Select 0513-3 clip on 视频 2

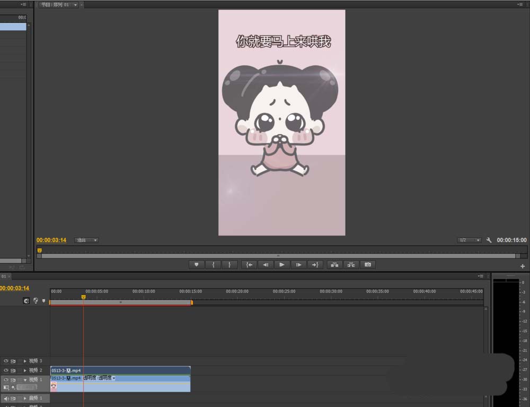120,370
